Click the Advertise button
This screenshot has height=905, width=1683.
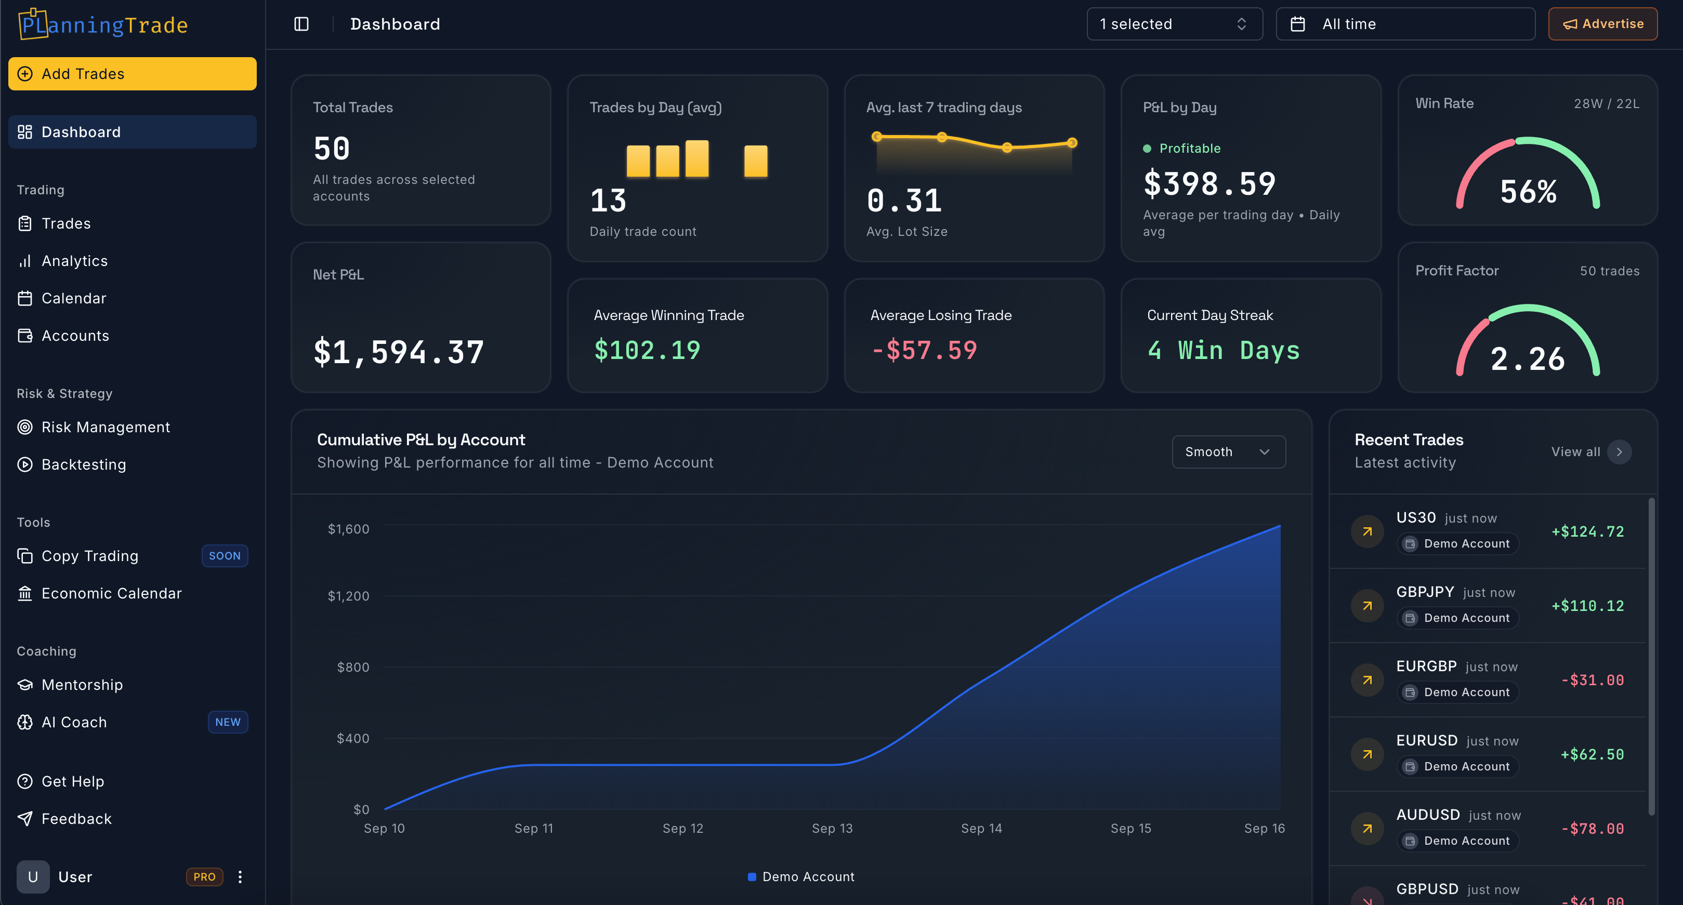tap(1602, 24)
